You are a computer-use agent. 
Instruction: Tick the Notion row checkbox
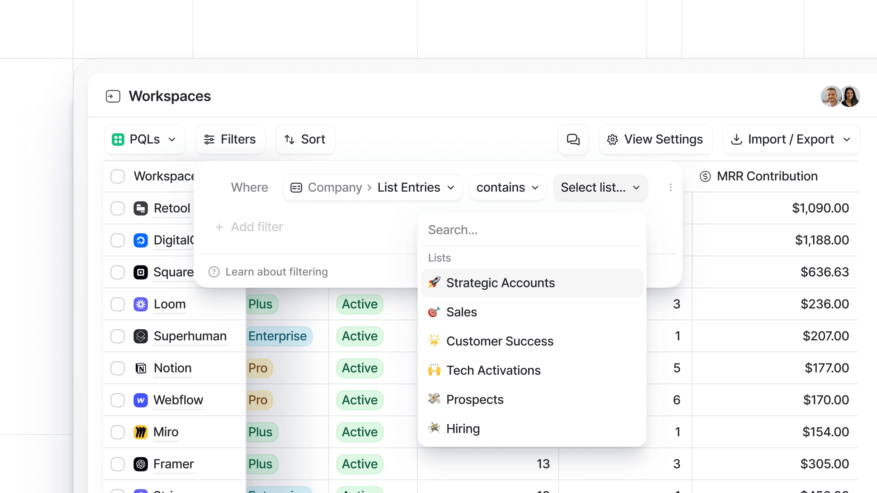point(118,368)
